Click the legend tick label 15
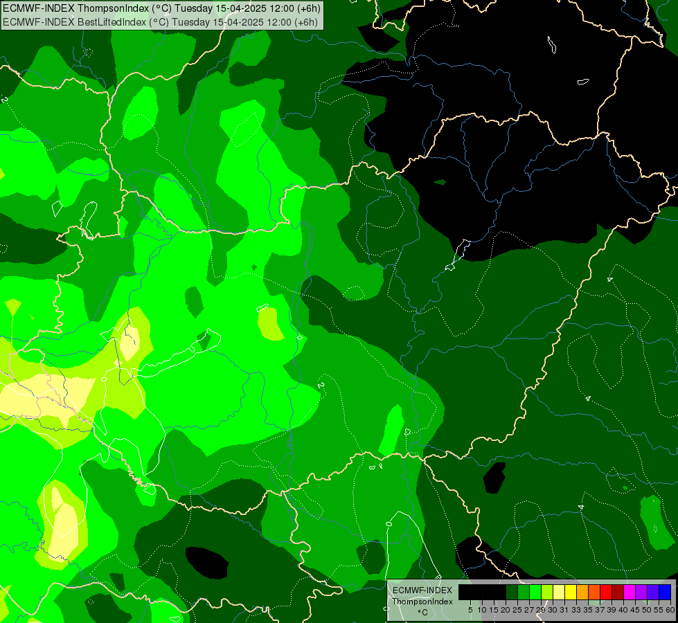This screenshot has width=678, height=623. [x=494, y=610]
